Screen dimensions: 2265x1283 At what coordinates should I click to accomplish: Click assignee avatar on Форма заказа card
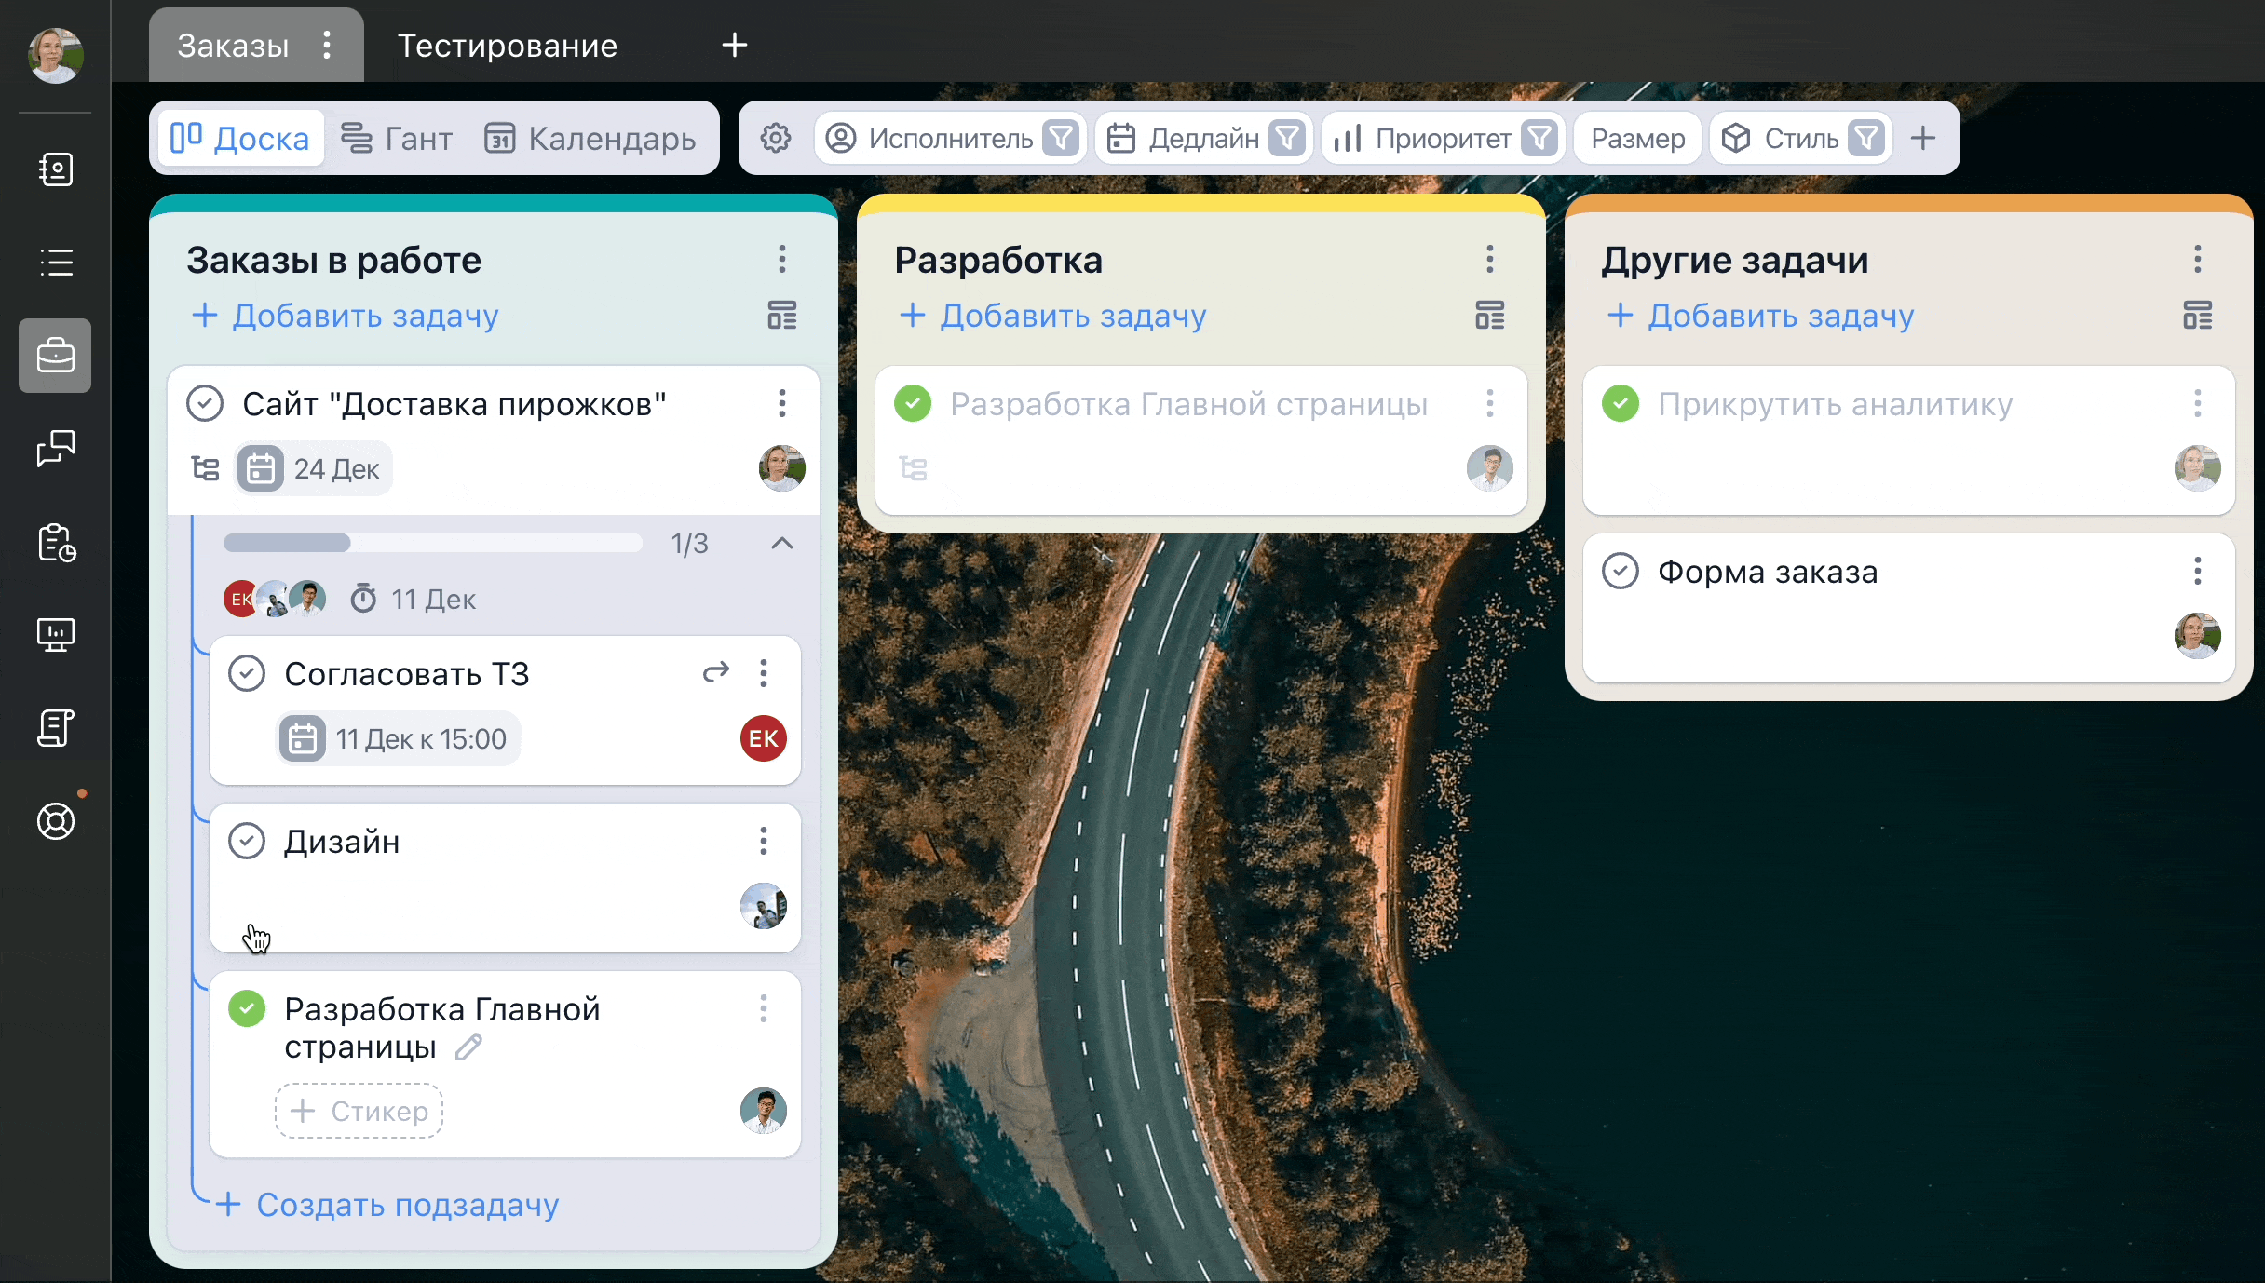[x=2198, y=636]
